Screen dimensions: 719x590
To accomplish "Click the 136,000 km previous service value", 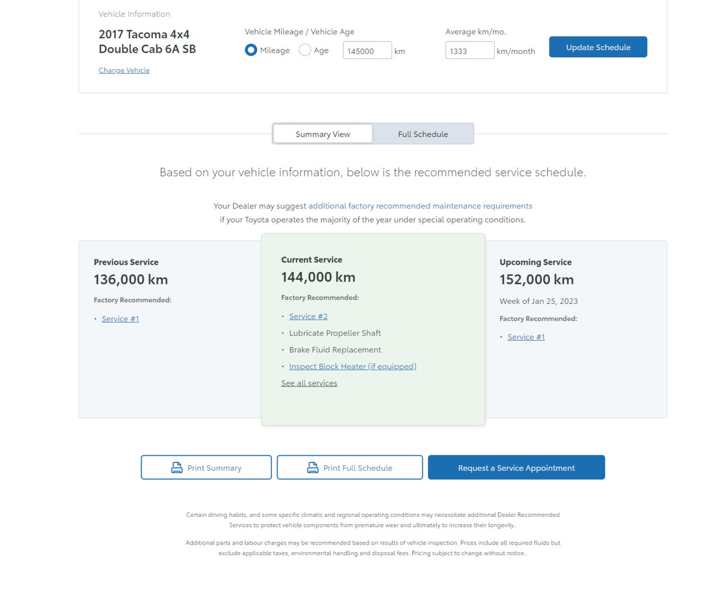I will tap(131, 279).
